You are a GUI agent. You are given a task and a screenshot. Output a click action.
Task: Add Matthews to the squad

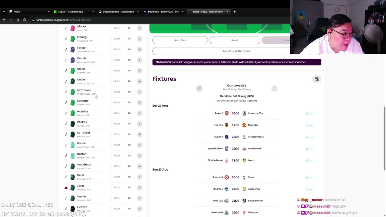tap(139, 92)
